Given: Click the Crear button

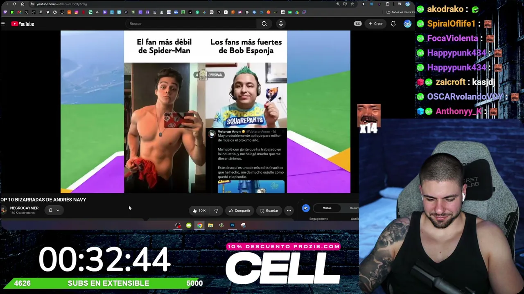Looking at the screenshot, I should [x=375, y=24].
